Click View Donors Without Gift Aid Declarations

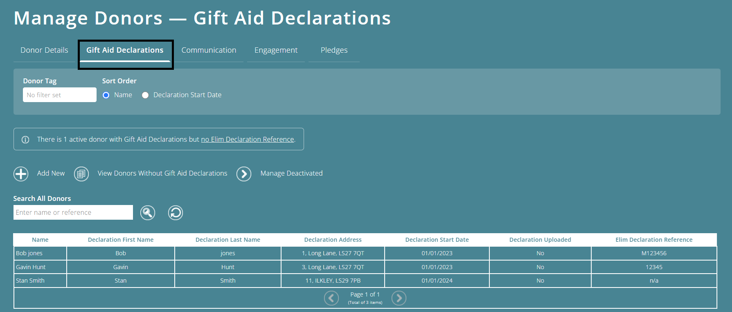coord(162,173)
